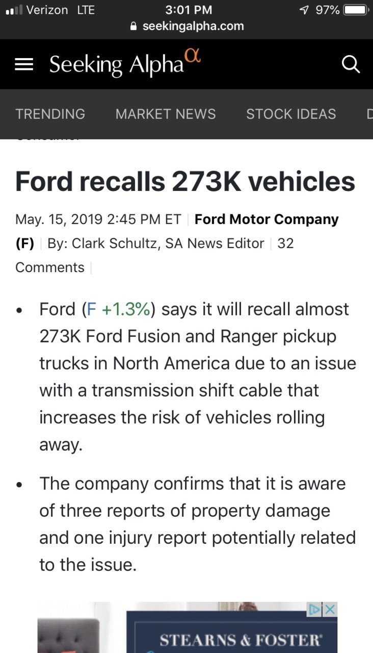Switch to the Trending tab
Viewport: 373px width, 653px height.
(x=50, y=114)
